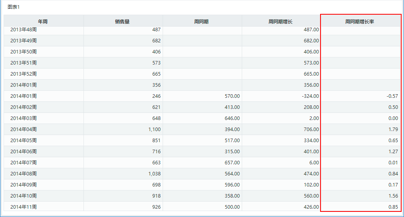The width and height of the screenshot is (404, 217).
Task: Click the 年周 column header
Action: 44,21
